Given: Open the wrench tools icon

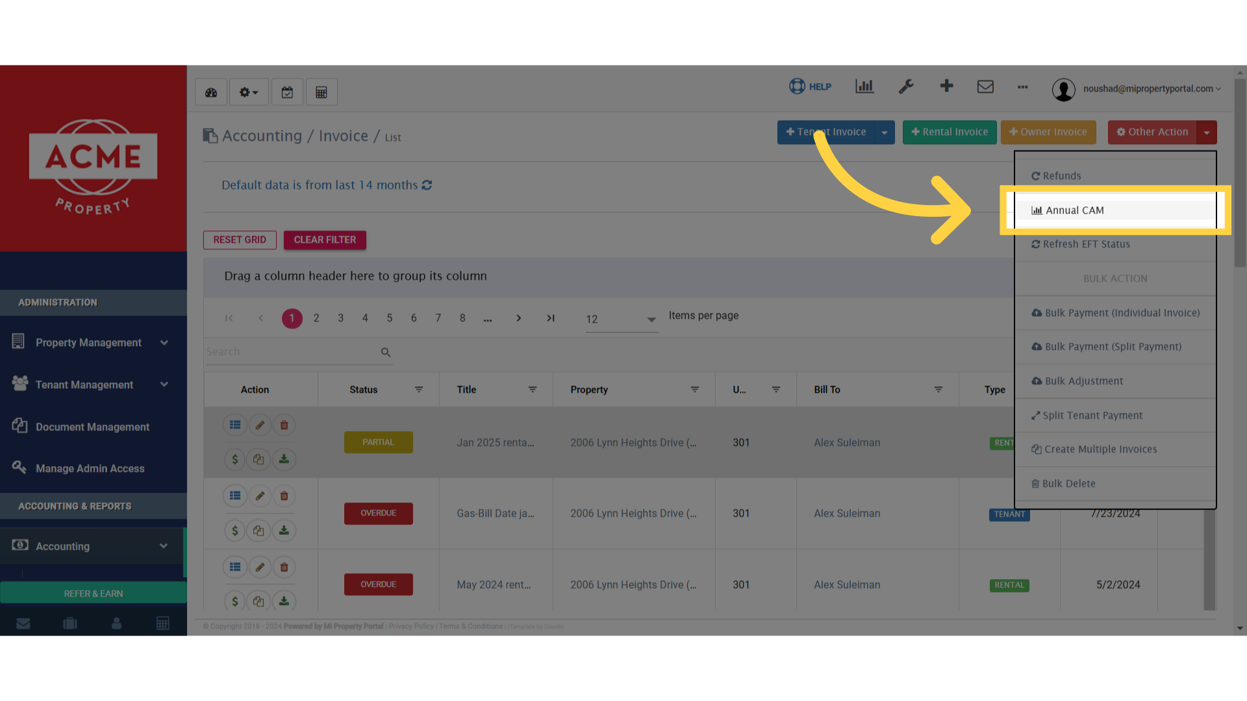Looking at the screenshot, I should coord(905,86).
